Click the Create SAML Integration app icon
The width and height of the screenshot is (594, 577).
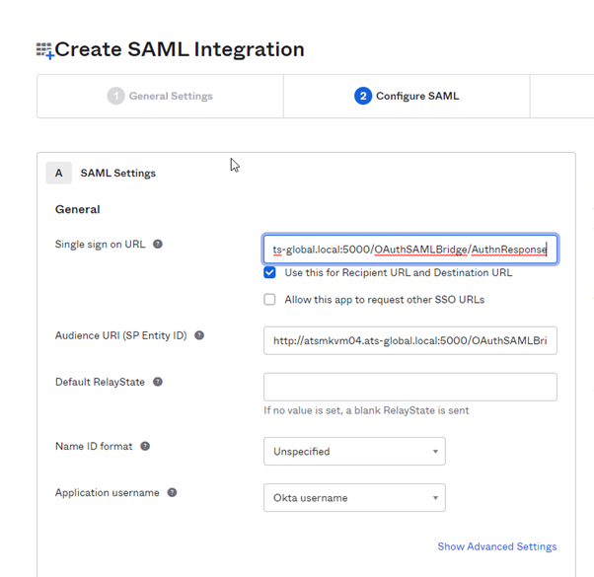pos(44,50)
